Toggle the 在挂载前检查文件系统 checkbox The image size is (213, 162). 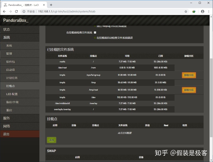click(95, 32)
